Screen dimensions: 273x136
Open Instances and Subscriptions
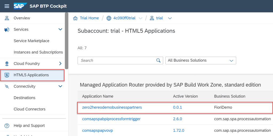tap(38, 52)
